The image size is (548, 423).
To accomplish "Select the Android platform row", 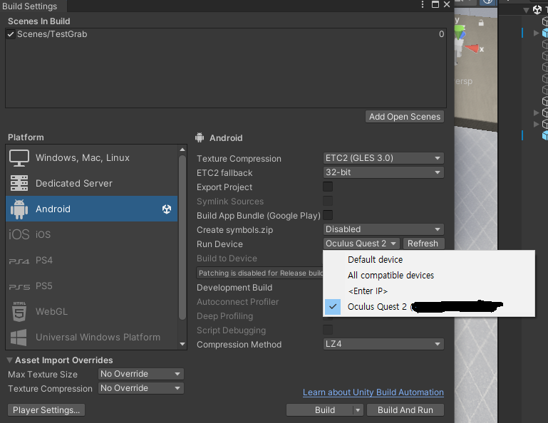I will pyautogui.click(x=91, y=209).
